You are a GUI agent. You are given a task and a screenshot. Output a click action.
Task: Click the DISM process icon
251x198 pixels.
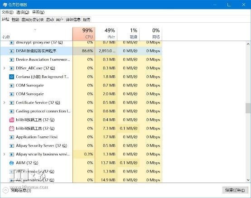point(11,51)
